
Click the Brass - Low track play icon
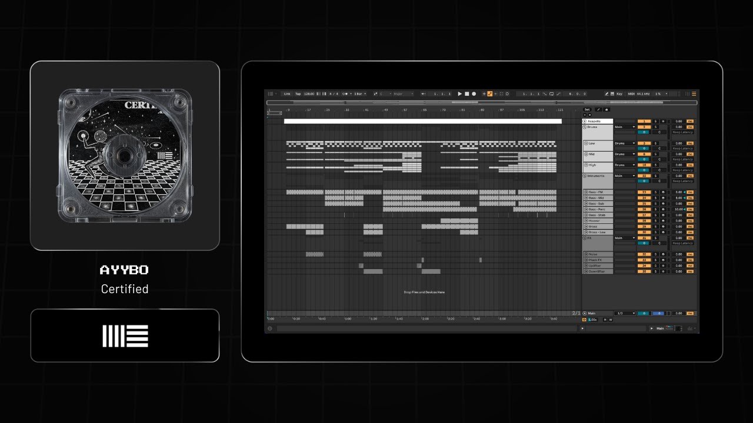(586, 232)
